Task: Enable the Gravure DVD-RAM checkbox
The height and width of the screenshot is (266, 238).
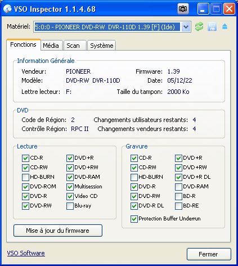Action: click(178, 187)
